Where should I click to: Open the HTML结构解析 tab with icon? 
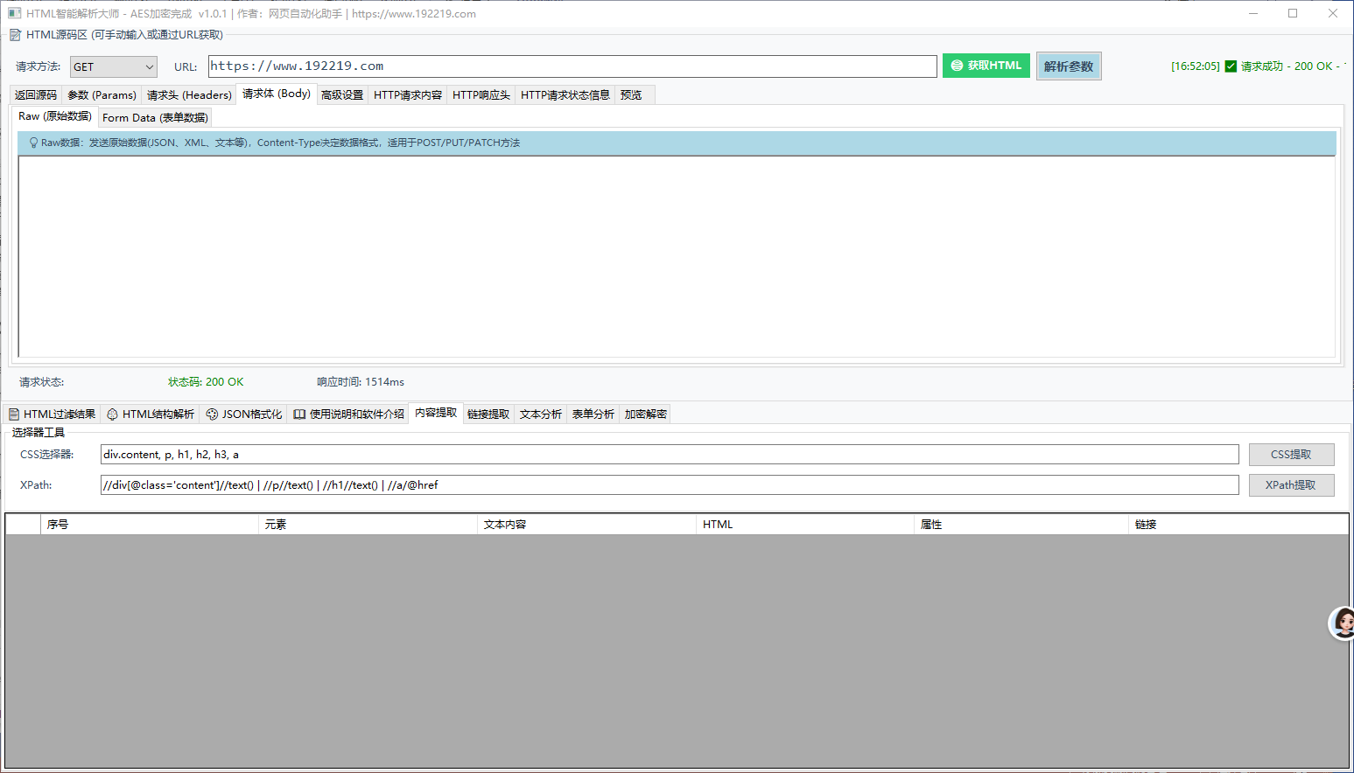click(x=151, y=414)
